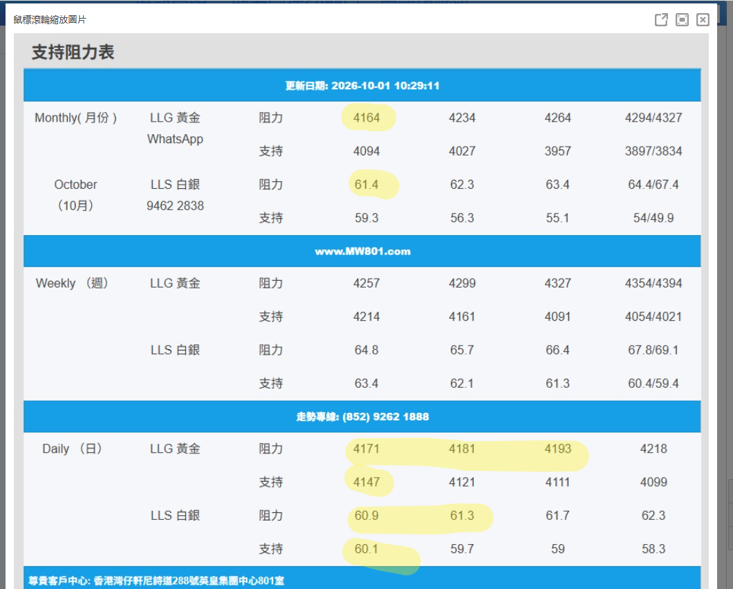Click the monthly silver support value 59.3

point(366,218)
